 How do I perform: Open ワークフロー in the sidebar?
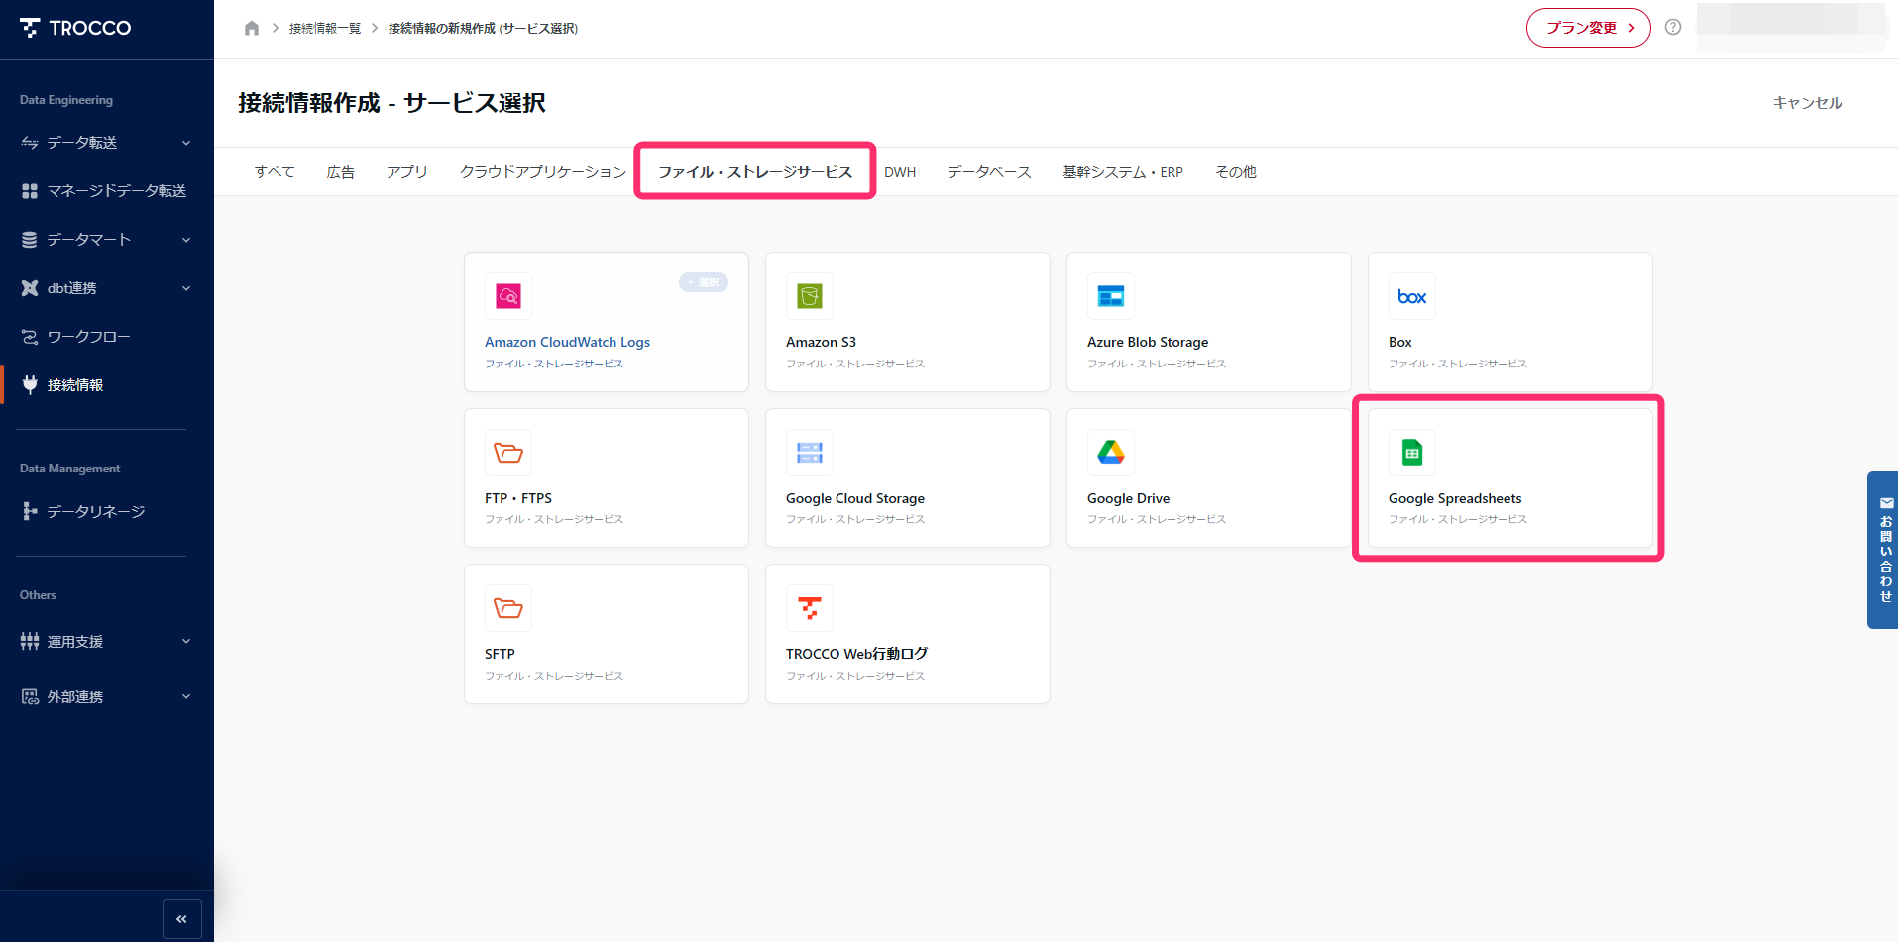pyautogui.click(x=89, y=337)
